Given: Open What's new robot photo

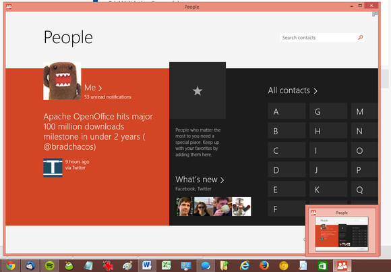Looking at the screenshot, I should (241, 207).
